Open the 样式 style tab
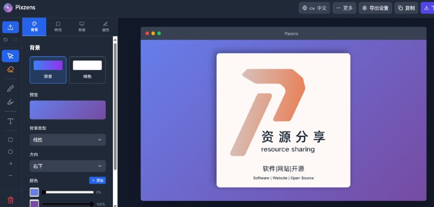Viewport: 434px width, 207px height. pyautogui.click(x=58, y=27)
